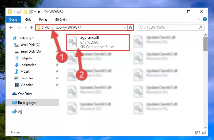Click the New folder icon in quick access toolbar
The width and height of the screenshot is (214, 140).
click(x=25, y=12)
